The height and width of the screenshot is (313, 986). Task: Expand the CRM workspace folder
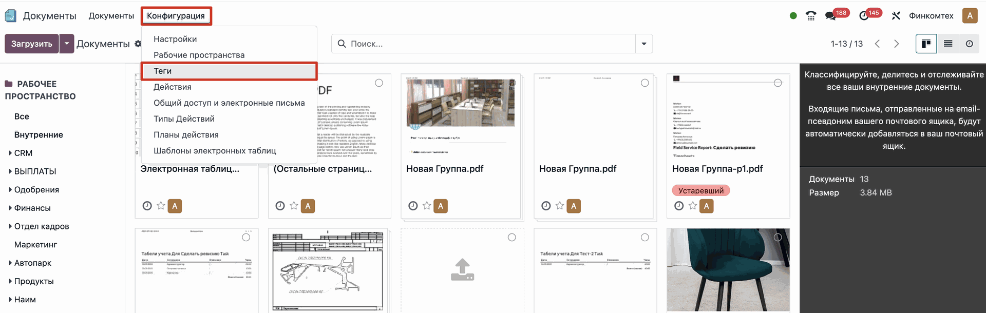(x=10, y=153)
